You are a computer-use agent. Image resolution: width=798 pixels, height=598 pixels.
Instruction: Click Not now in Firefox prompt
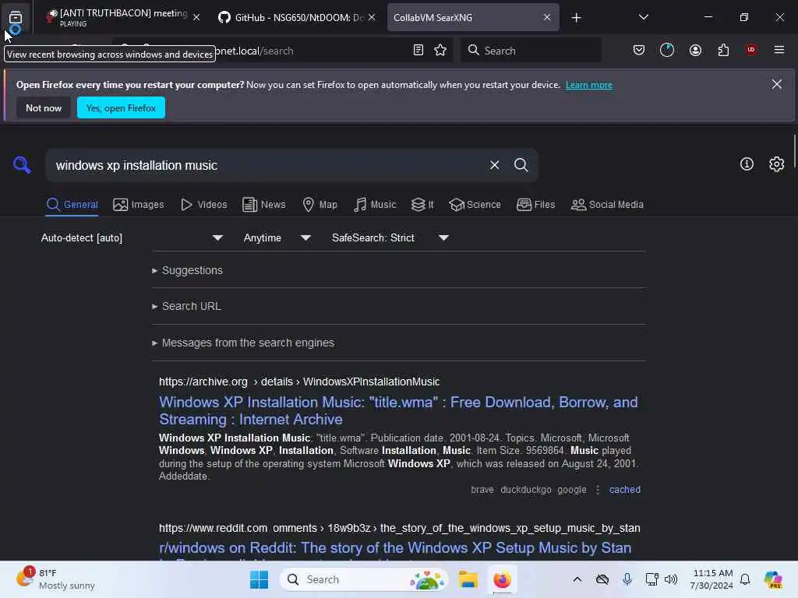[x=44, y=107]
